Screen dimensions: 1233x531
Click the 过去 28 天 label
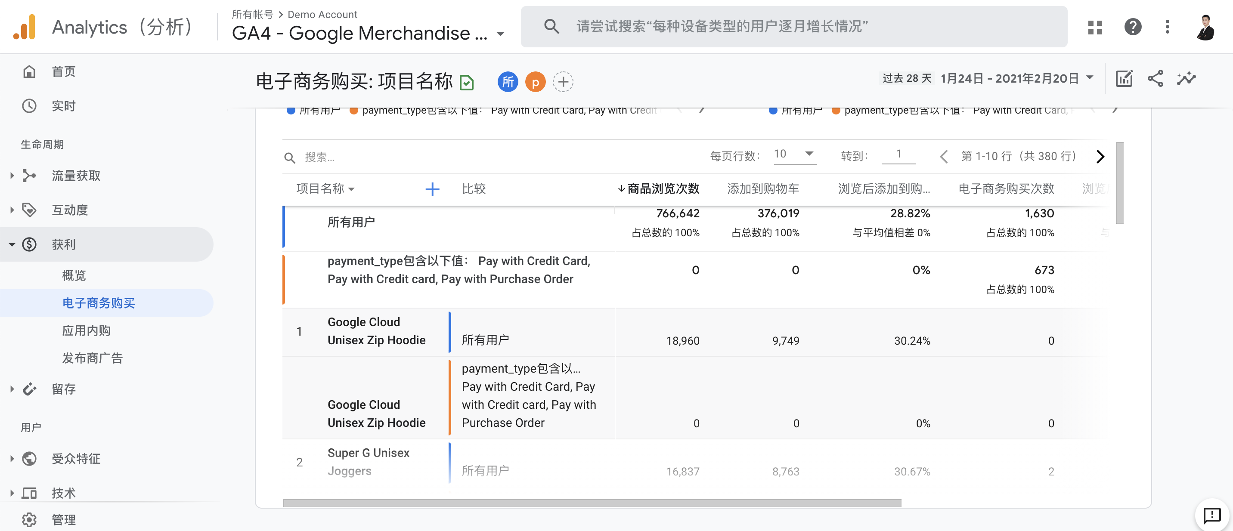907,78
